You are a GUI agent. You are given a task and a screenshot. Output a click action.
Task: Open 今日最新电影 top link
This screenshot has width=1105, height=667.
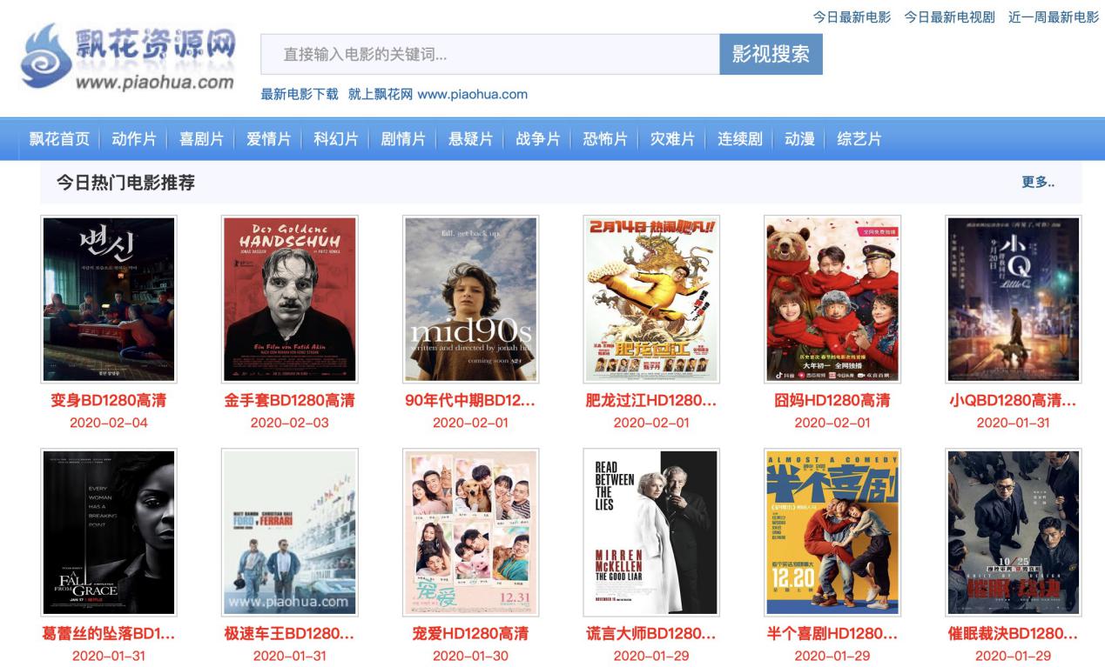pyautogui.click(x=852, y=17)
